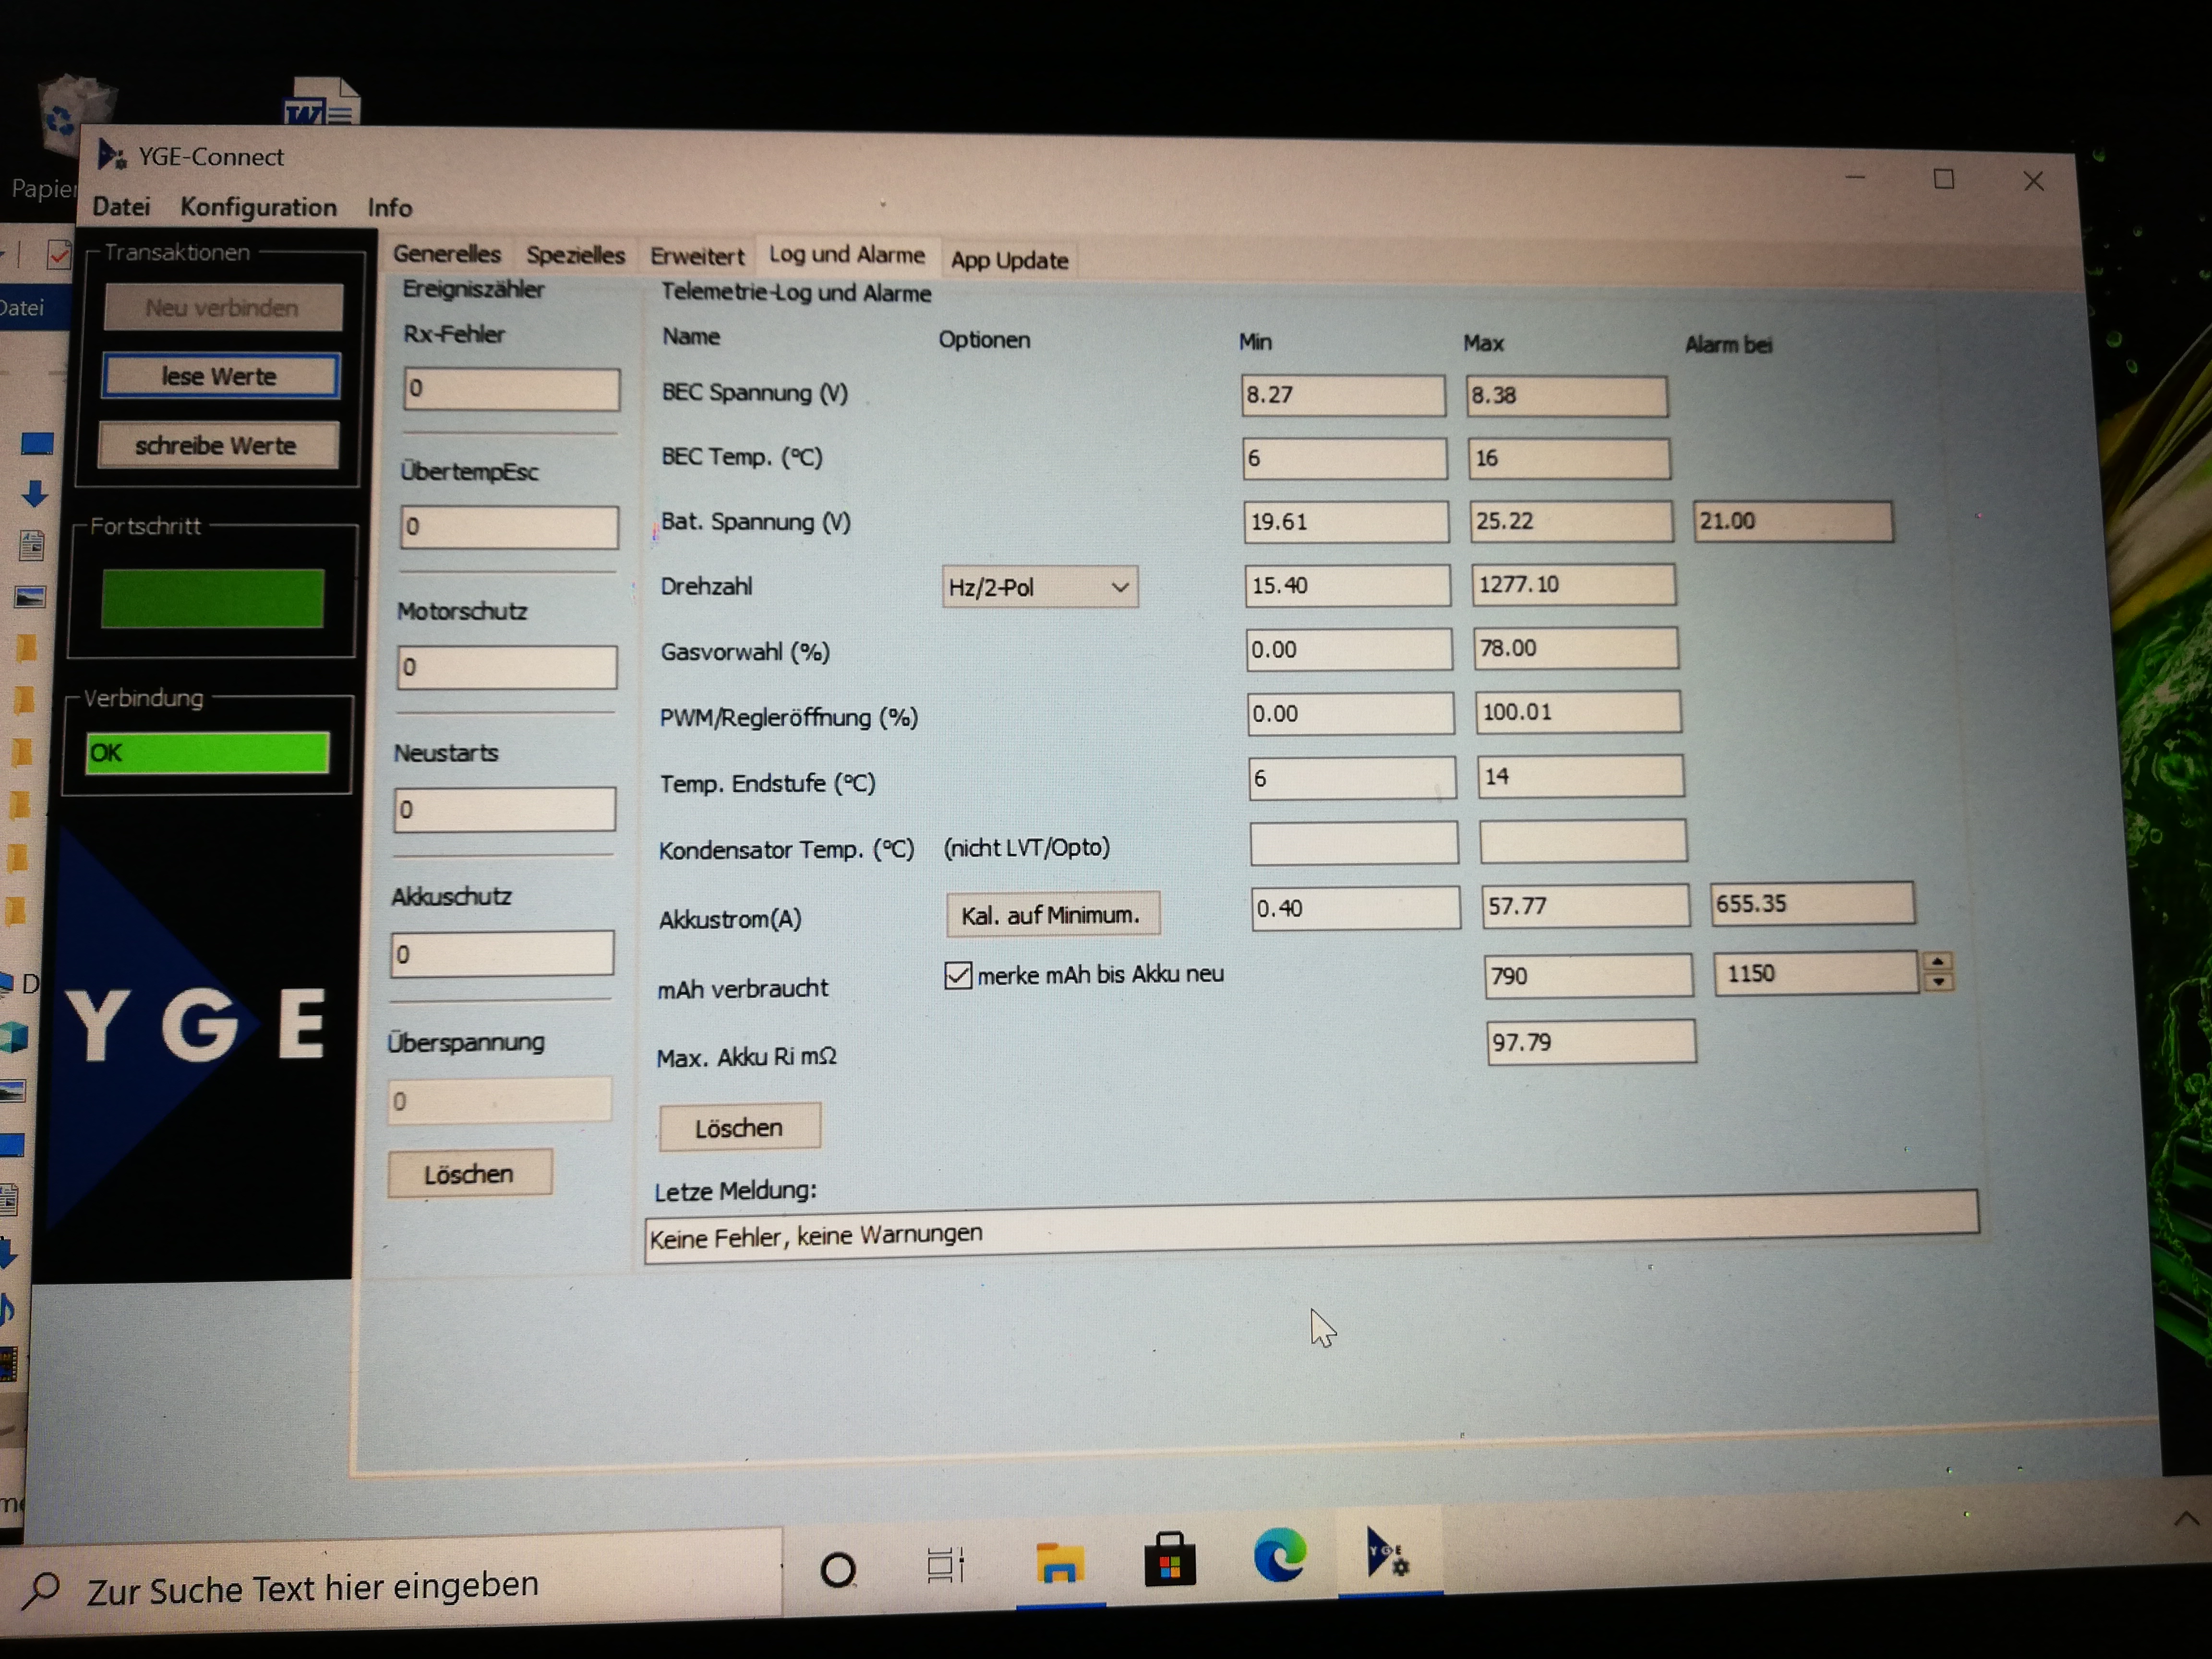2212x1659 pixels.
Task: Launch Microsoft Edge from taskbar
Action: [x=1279, y=1555]
